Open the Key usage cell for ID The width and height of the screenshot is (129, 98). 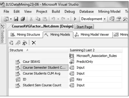(x=95, y=79)
